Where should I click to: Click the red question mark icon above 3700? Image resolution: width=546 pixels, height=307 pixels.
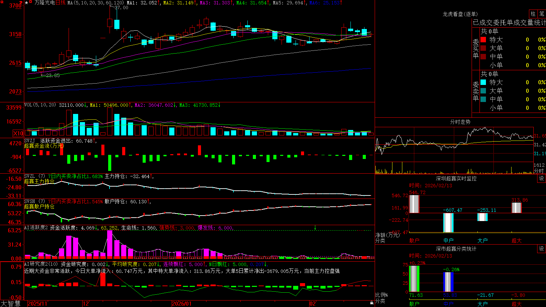click(21, 2)
